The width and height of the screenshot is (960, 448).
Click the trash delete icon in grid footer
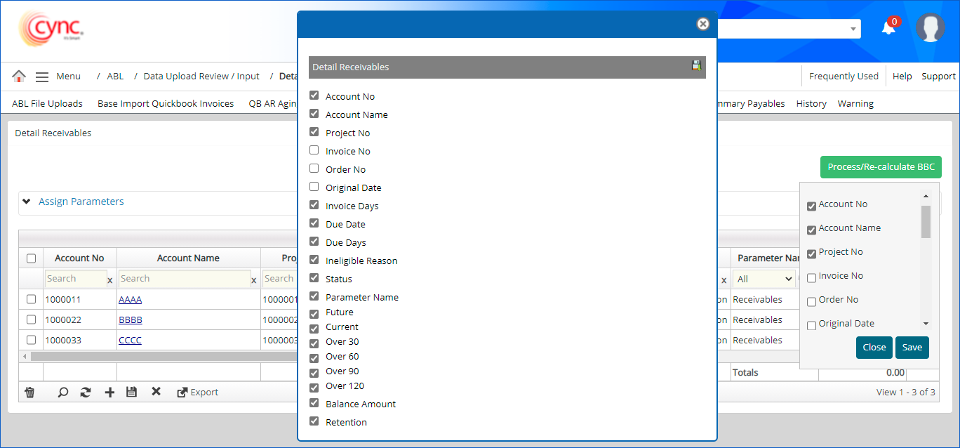point(29,393)
